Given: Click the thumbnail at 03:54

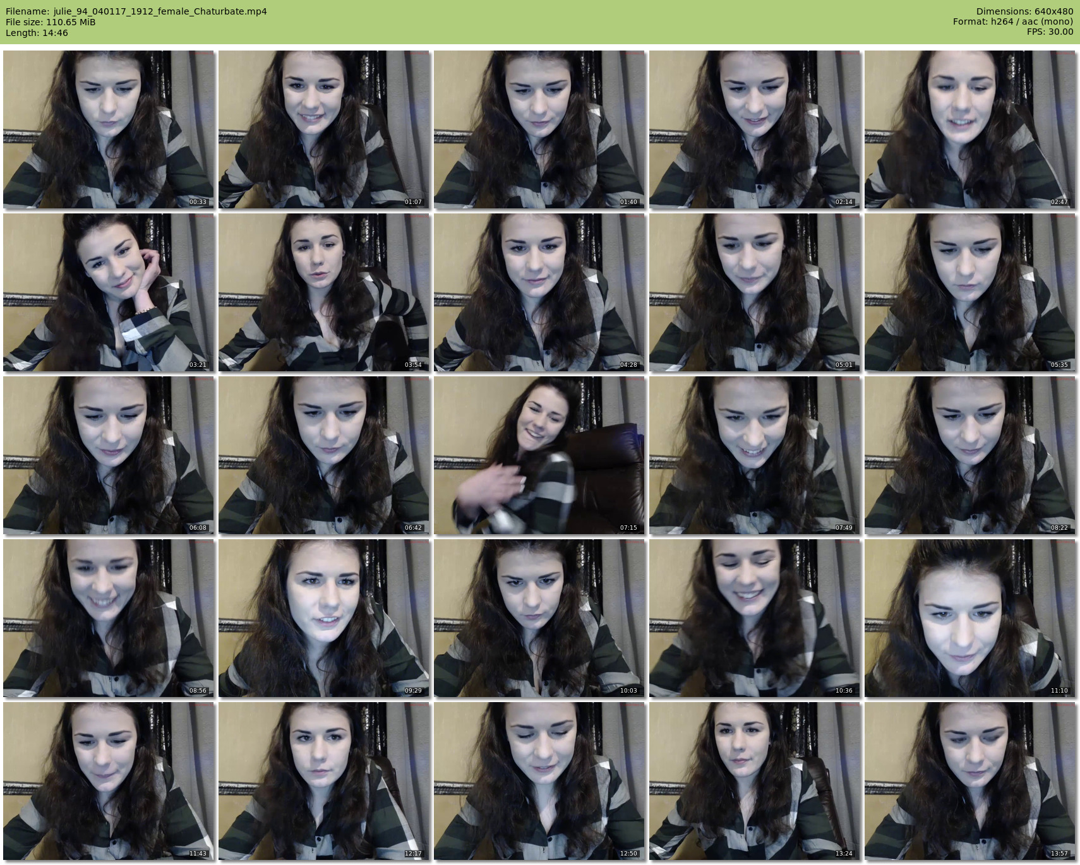Looking at the screenshot, I should click(323, 292).
